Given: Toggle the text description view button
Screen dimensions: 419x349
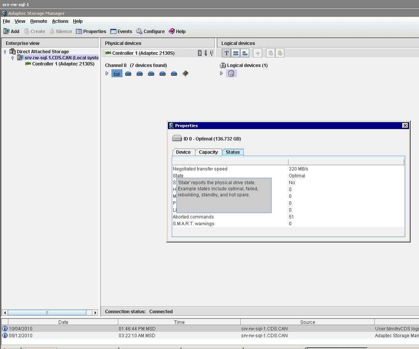Looking at the screenshot, I should [x=226, y=53].
